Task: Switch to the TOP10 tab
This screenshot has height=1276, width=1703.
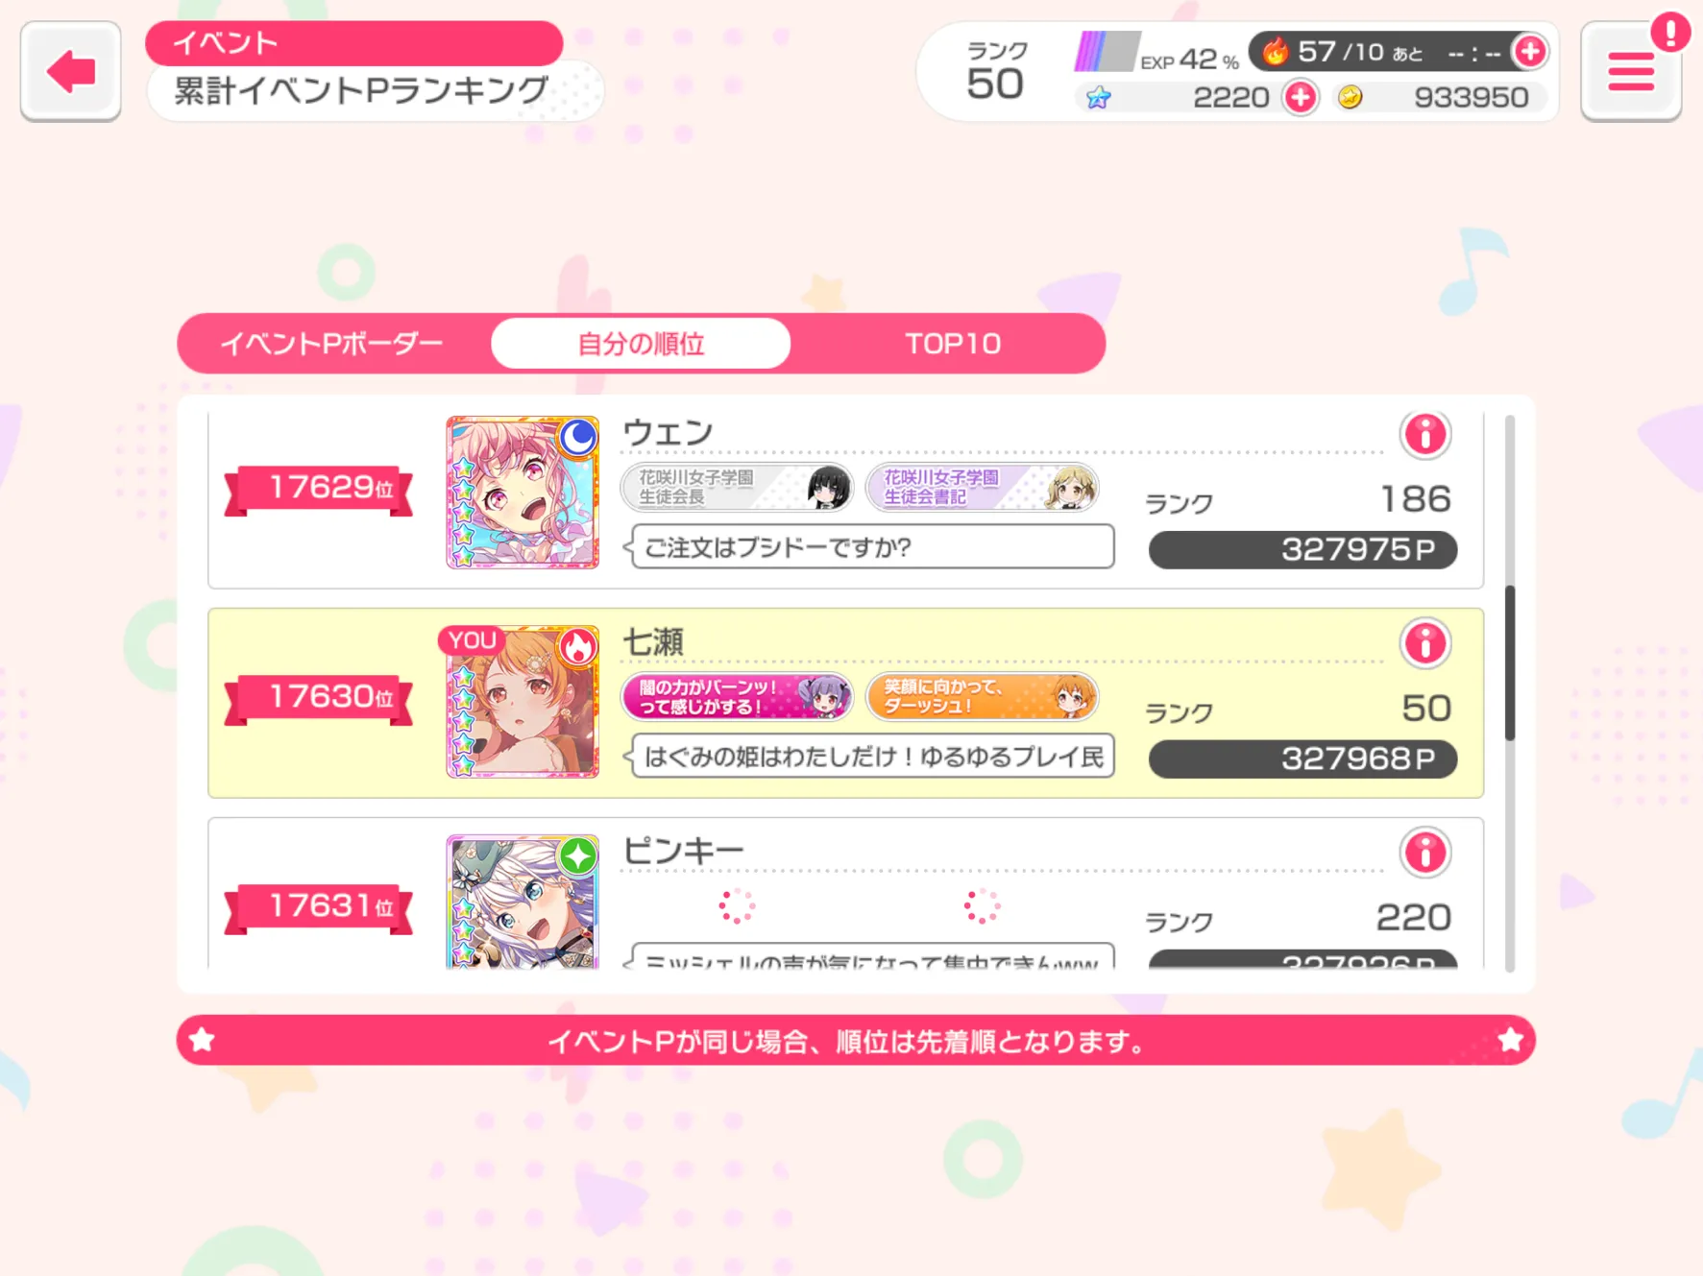Action: (953, 344)
